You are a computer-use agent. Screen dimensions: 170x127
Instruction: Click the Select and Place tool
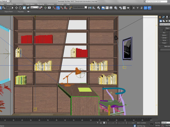point(28,8)
